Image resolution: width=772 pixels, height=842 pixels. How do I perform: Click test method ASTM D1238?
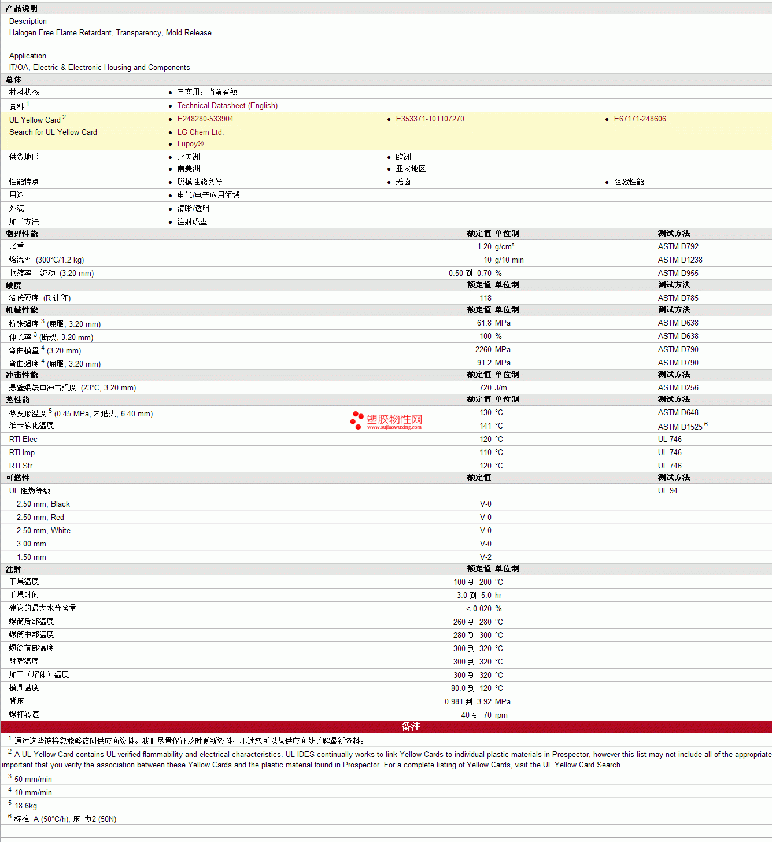coord(680,260)
